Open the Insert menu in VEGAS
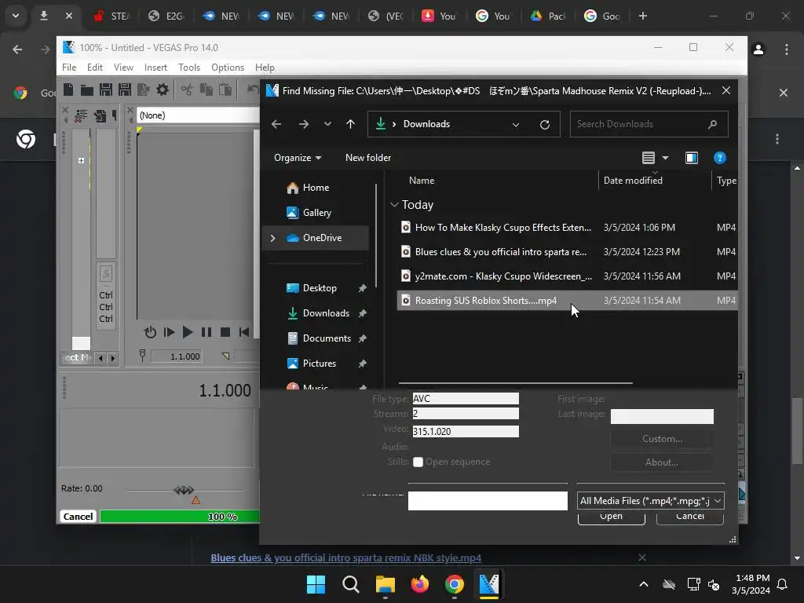The height and width of the screenshot is (603, 804). (x=155, y=68)
